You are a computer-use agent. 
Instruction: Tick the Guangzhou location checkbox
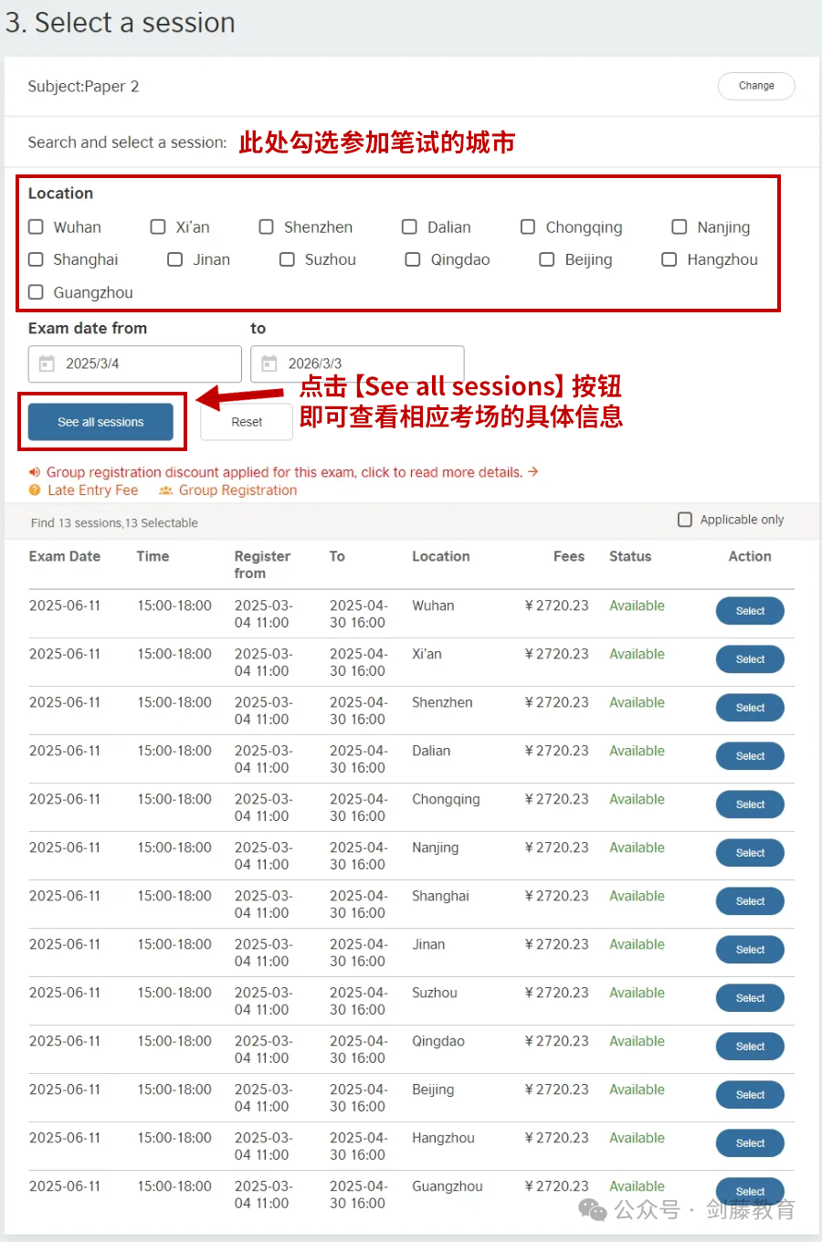[x=37, y=292]
